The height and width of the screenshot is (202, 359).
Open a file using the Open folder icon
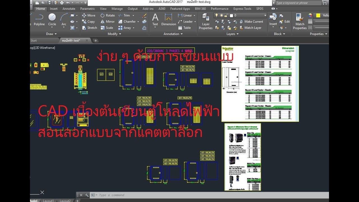43,3
